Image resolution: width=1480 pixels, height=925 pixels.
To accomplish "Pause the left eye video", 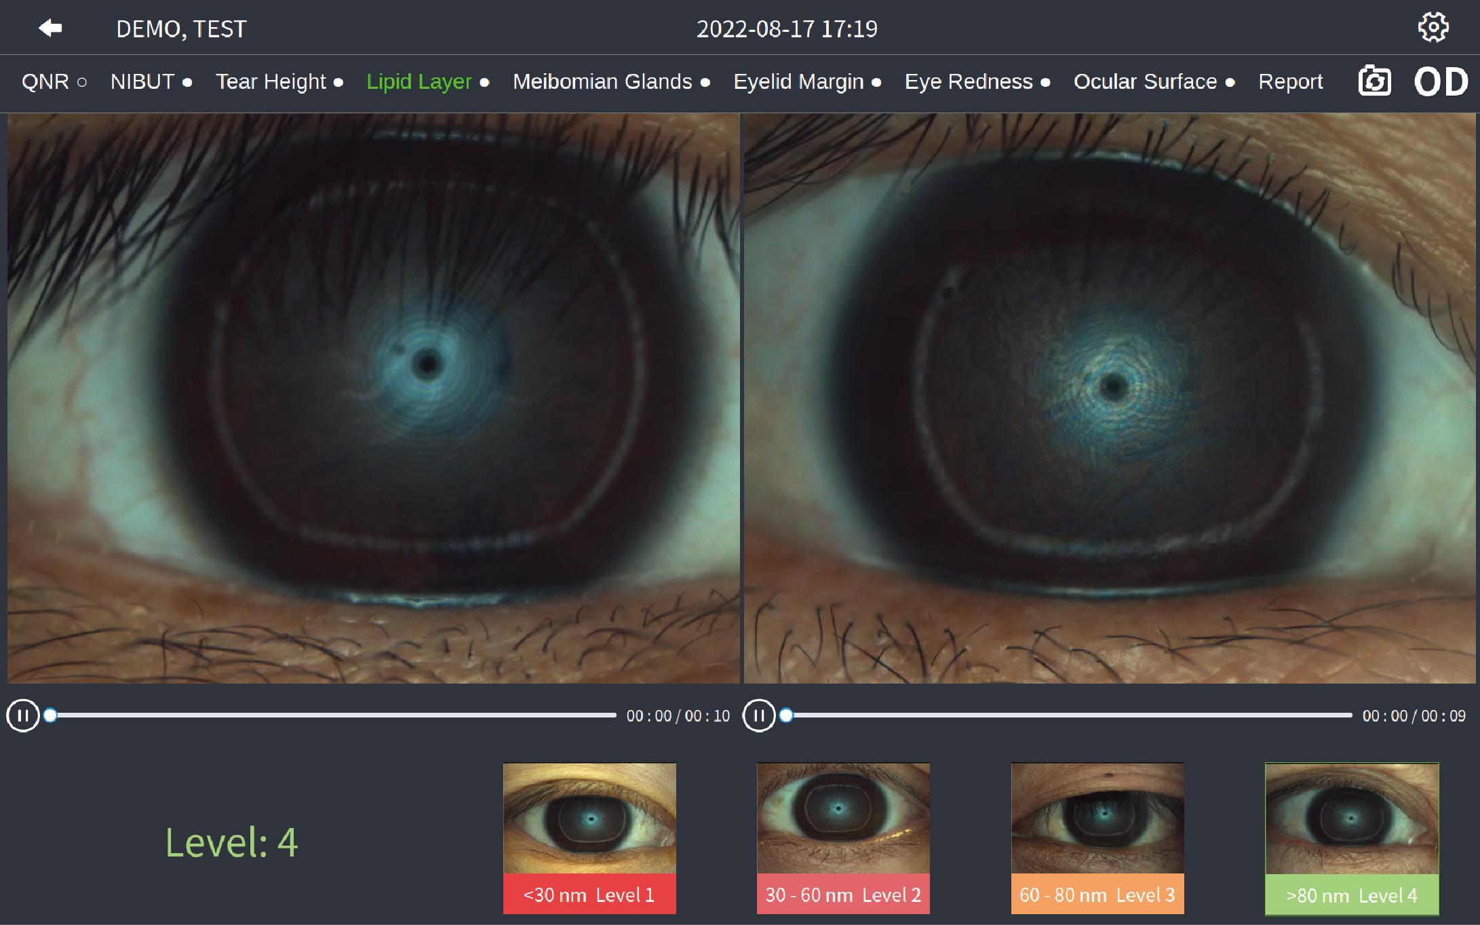I will 23,715.
